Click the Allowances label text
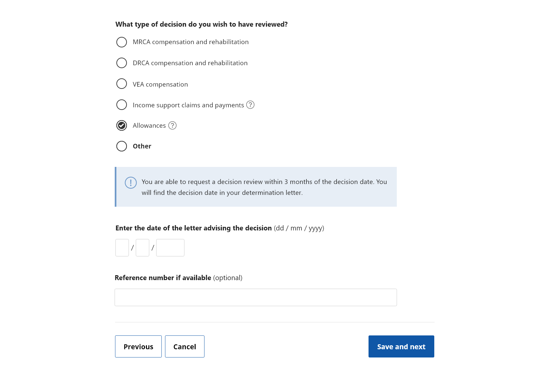Screen dimensions: 550x369 (149, 125)
